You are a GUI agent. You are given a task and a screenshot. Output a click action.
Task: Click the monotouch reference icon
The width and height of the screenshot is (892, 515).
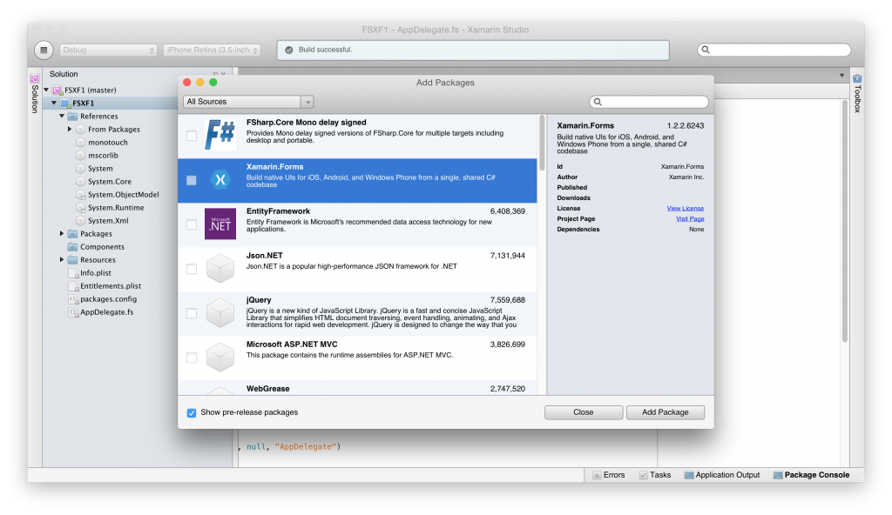point(80,142)
